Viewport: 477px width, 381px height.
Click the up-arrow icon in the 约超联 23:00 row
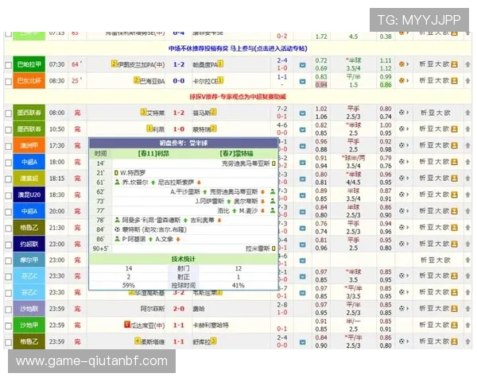(467, 244)
